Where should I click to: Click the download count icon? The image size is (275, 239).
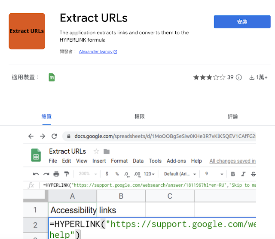click(x=252, y=77)
